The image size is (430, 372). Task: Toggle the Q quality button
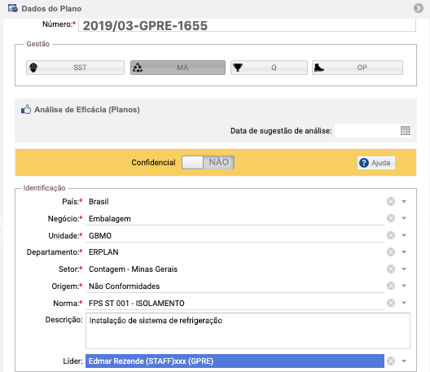coord(269,68)
